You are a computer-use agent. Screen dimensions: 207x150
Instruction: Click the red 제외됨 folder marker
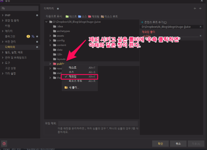pyautogui.click(x=90, y=17)
